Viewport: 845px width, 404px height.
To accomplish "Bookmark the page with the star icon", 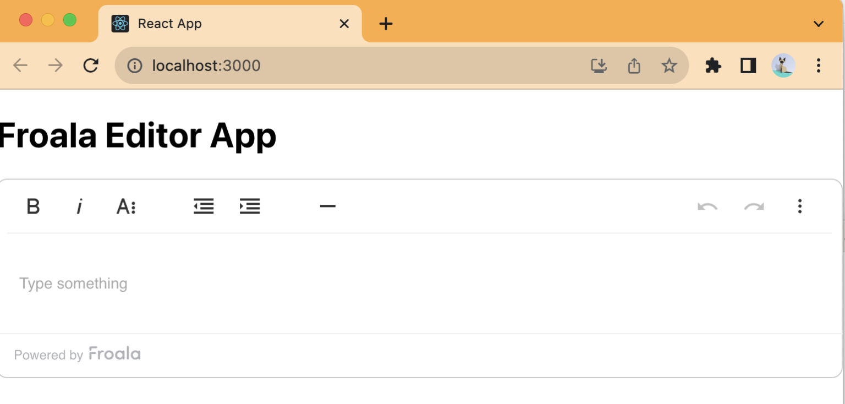I will (669, 65).
